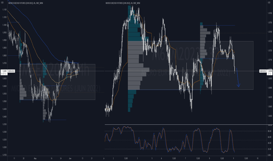Click the 1.0730 price level on 30-minute axis
Image resolution: width=273 pixels, height=161 pixels.
pos(270,41)
